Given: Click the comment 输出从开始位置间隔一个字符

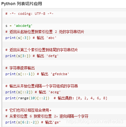Looking at the screenshot, I should pos(42,86).
